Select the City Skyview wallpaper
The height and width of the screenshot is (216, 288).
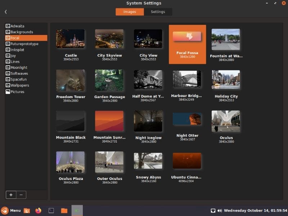click(x=109, y=39)
